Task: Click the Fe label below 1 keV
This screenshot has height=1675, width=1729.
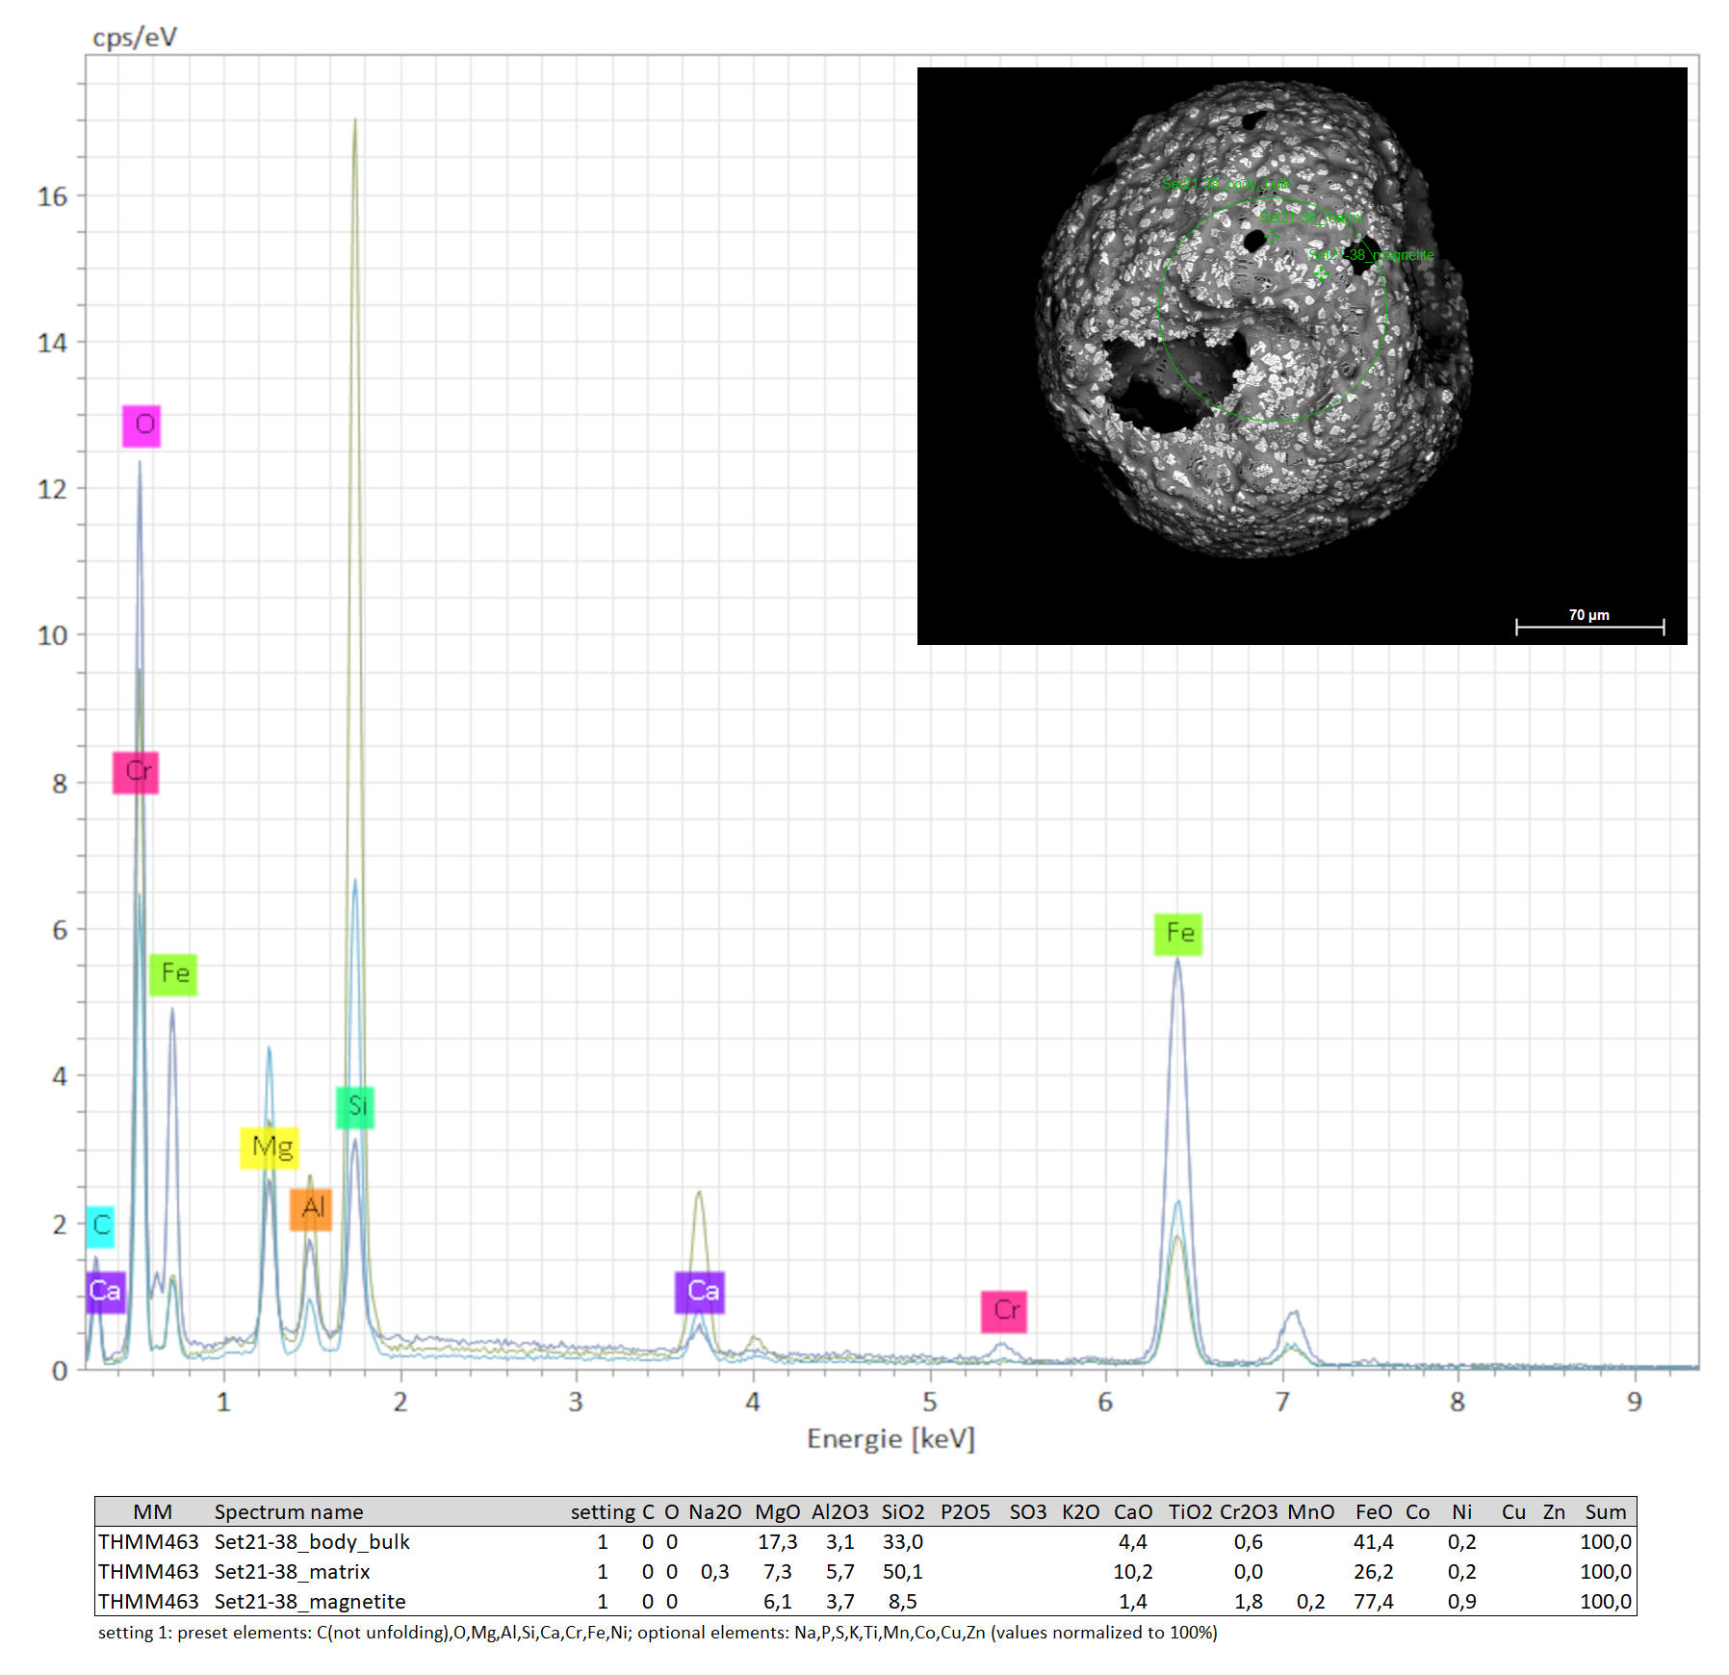Action: pos(173,974)
